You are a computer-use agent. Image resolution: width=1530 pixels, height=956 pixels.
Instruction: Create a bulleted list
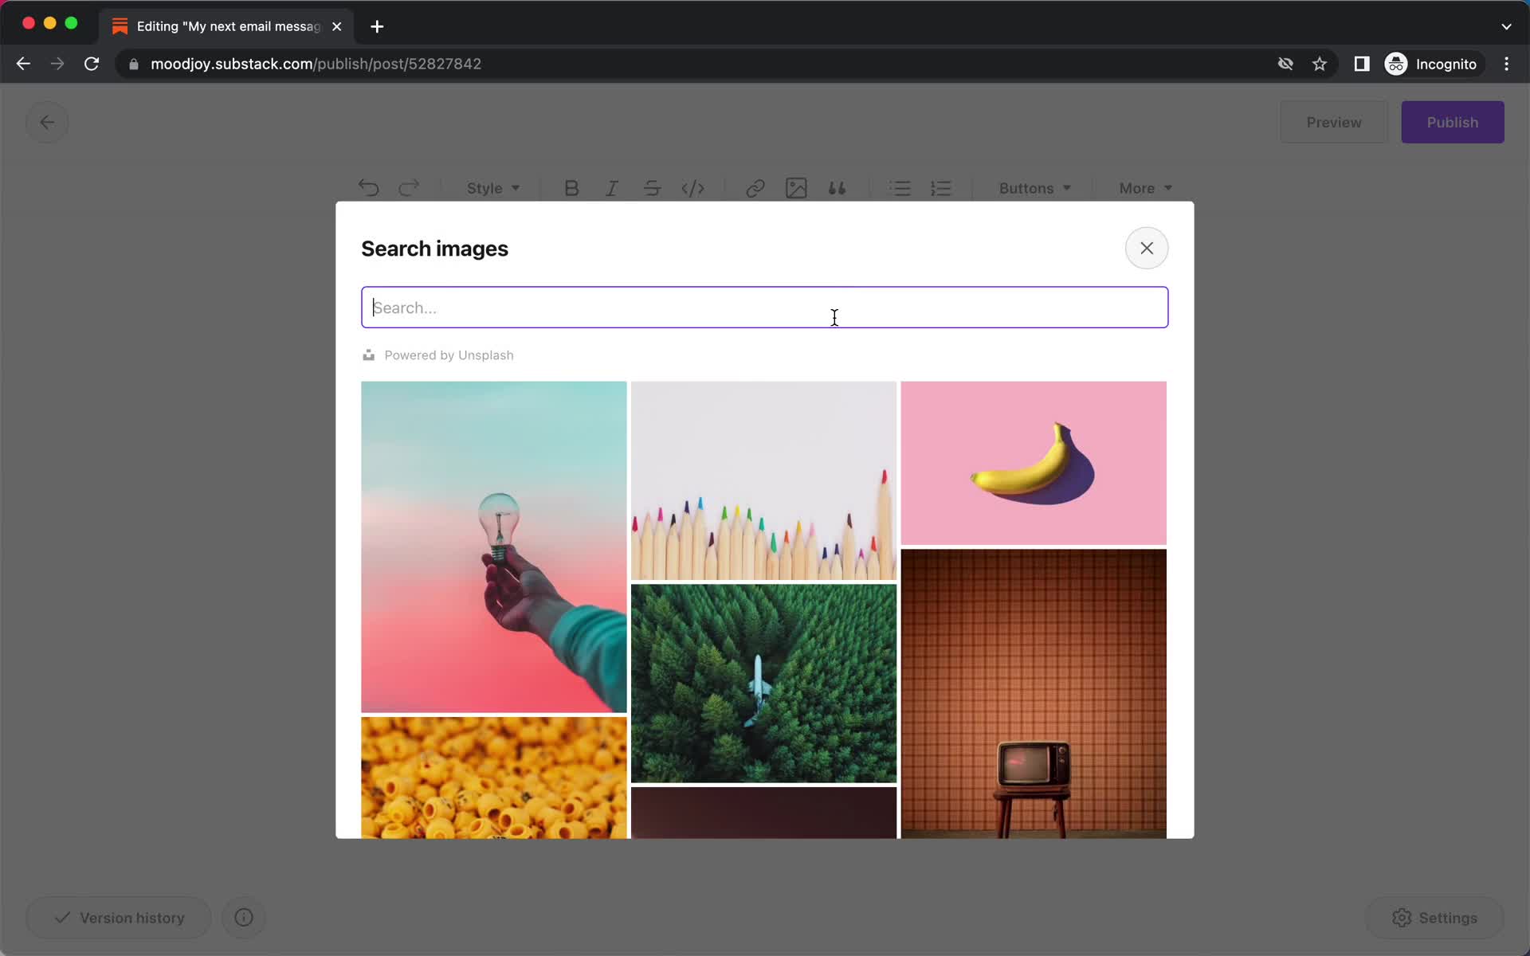coord(900,188)
